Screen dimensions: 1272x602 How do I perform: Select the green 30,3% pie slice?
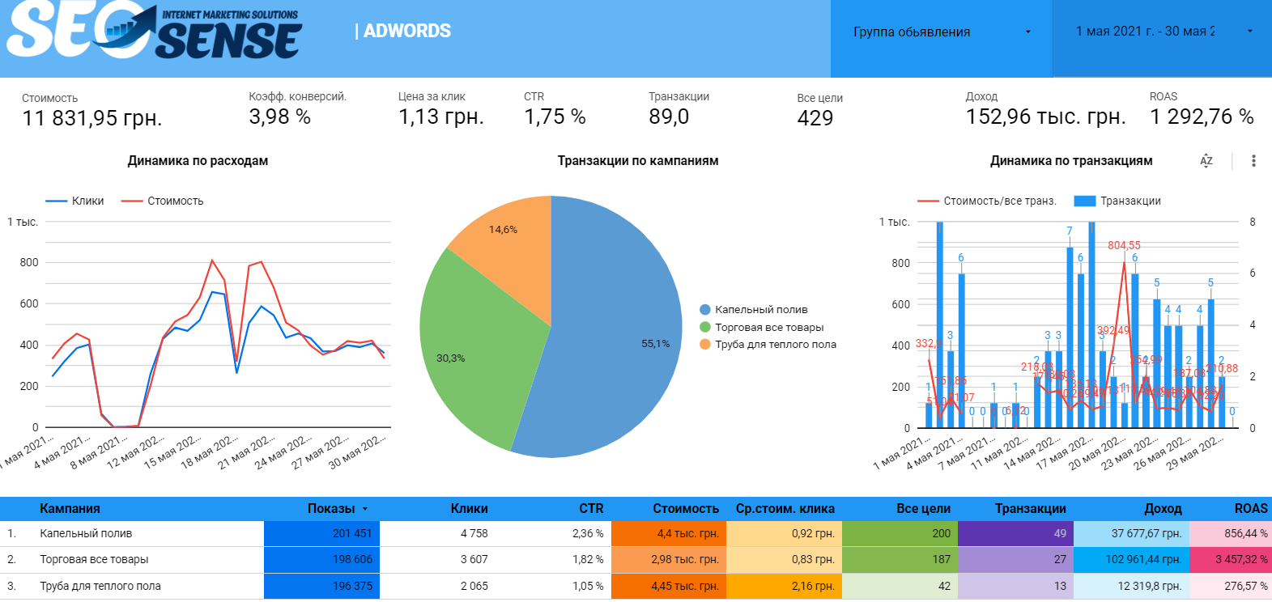pos(478,352)
